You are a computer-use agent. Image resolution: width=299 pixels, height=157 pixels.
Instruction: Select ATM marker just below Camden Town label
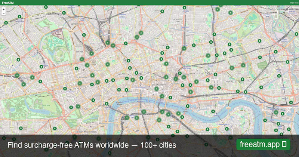pyautogui.click(x=84, y=35)
